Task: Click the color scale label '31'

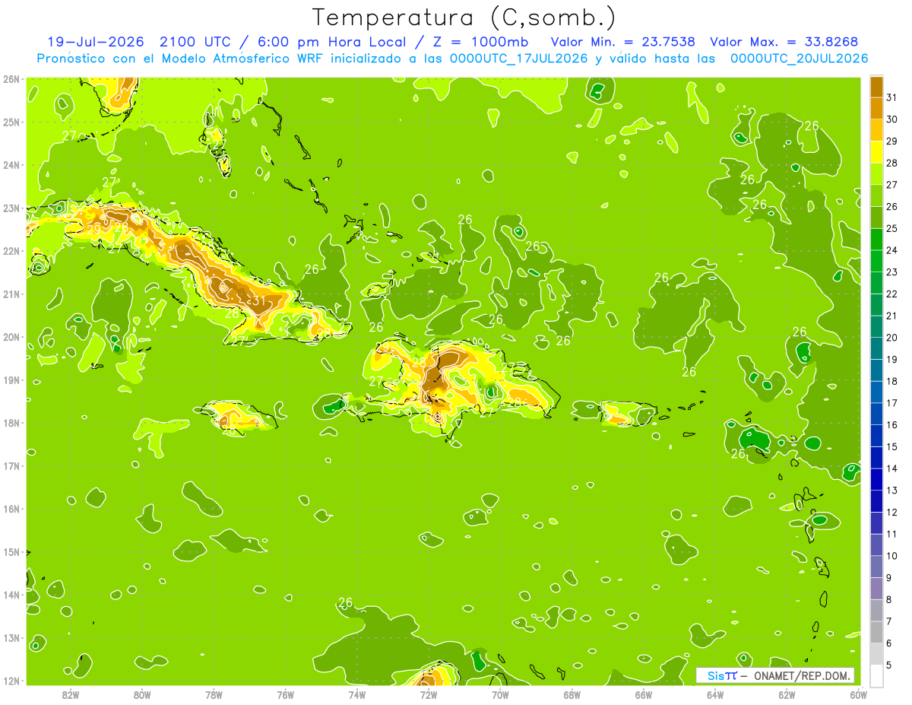Action: 891,97
